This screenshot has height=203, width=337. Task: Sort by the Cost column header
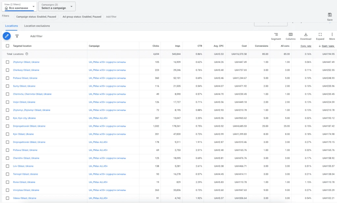tap(244, 46)
